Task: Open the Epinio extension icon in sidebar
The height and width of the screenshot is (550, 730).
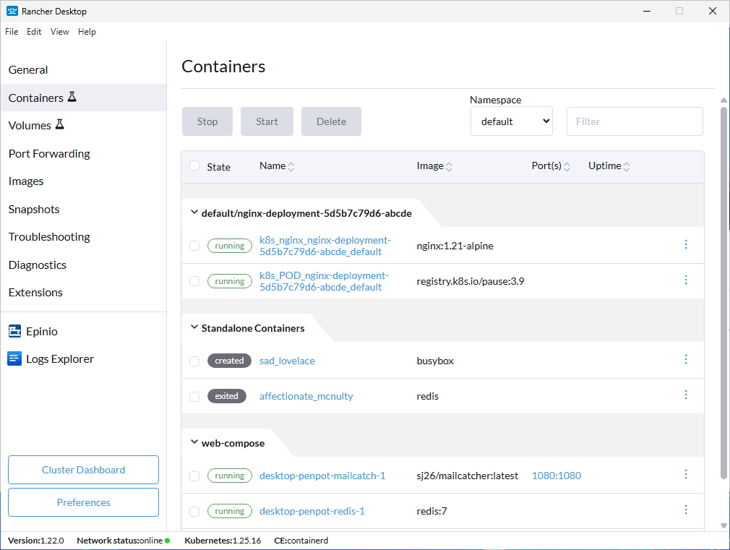Action: click(x=15, y=331)
